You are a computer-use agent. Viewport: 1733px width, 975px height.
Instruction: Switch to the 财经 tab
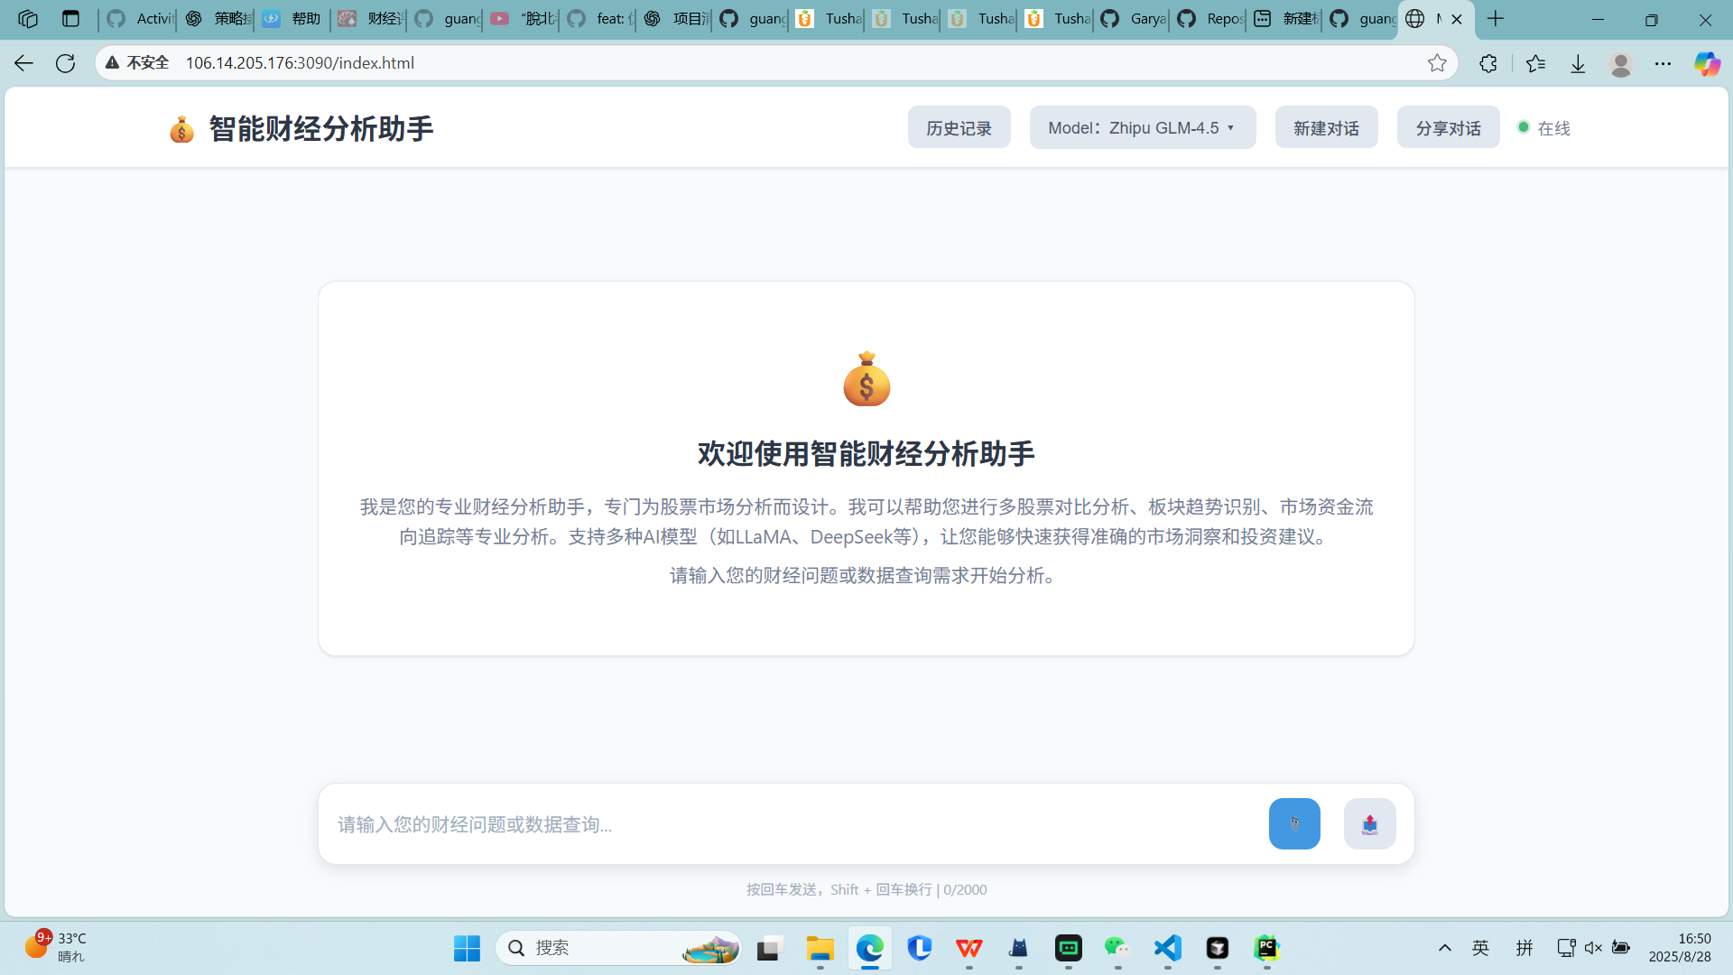[370, 19]
